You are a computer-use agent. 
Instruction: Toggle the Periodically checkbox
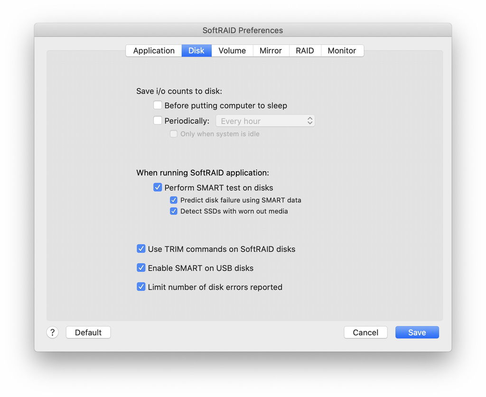(x=158, y=120)
